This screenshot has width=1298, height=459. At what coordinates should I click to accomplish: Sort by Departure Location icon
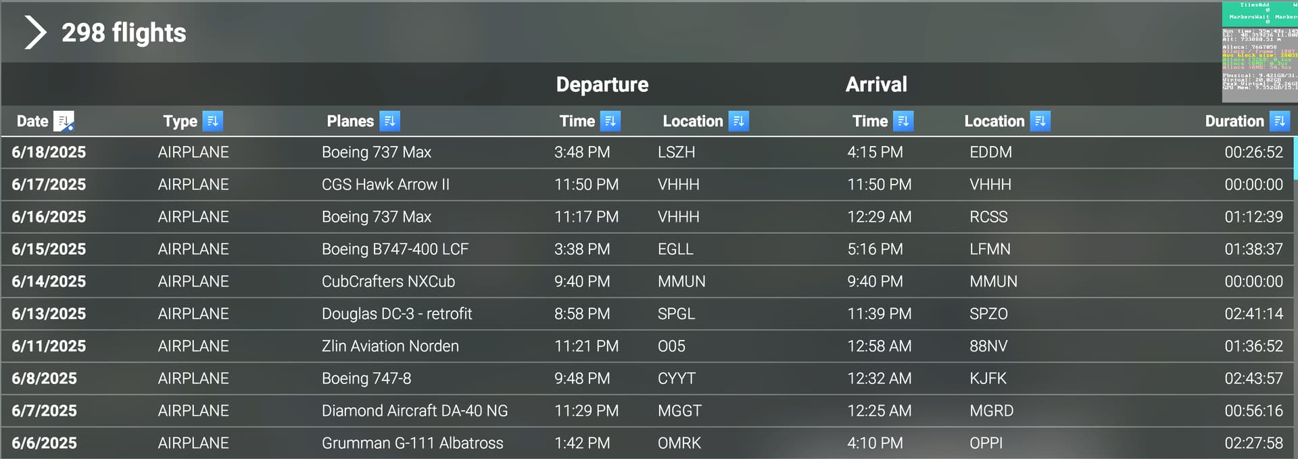pyautogui.click(x=738, y=121)
